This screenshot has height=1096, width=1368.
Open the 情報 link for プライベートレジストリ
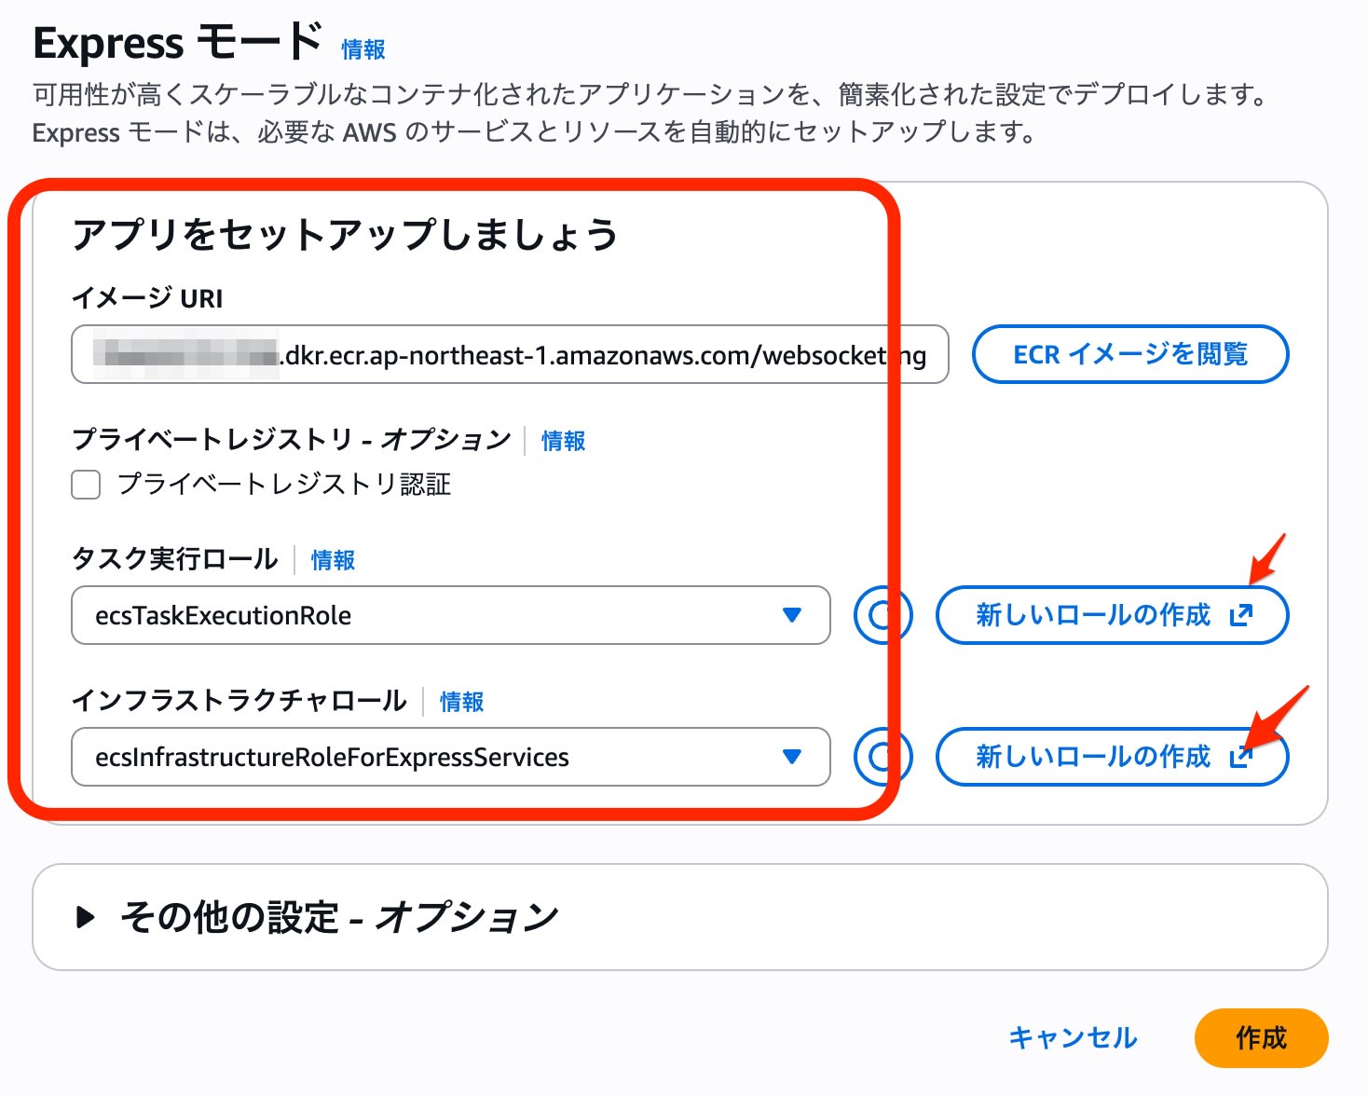563,440
